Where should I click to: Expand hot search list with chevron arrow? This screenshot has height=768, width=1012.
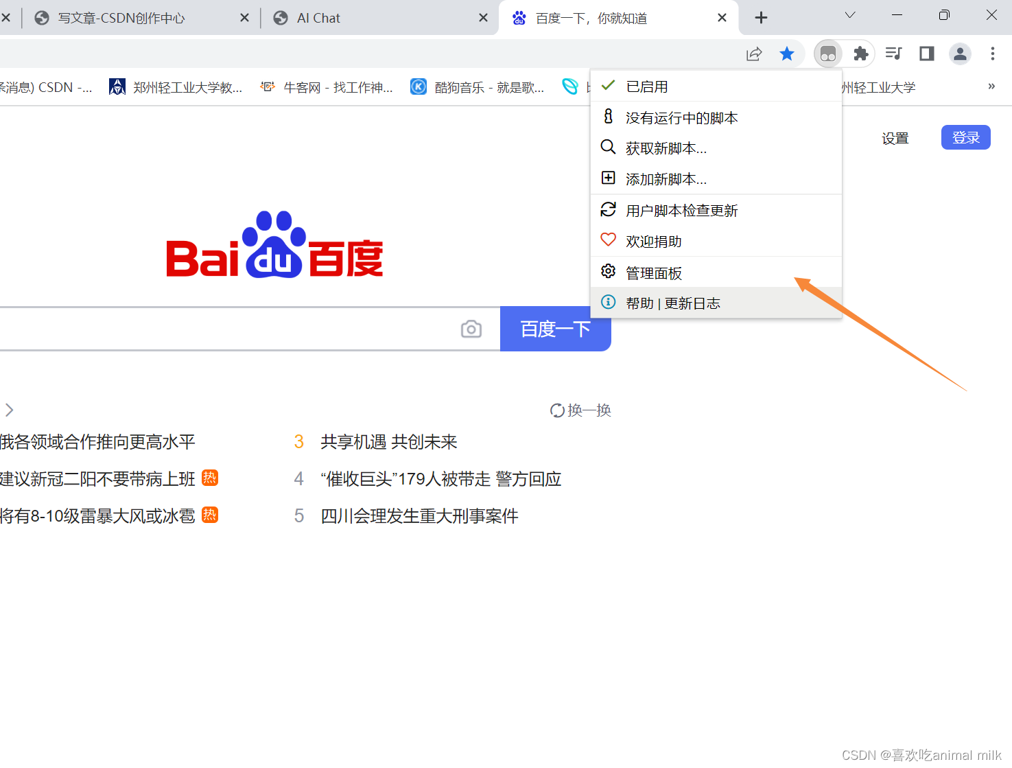[x=9, y=410]
